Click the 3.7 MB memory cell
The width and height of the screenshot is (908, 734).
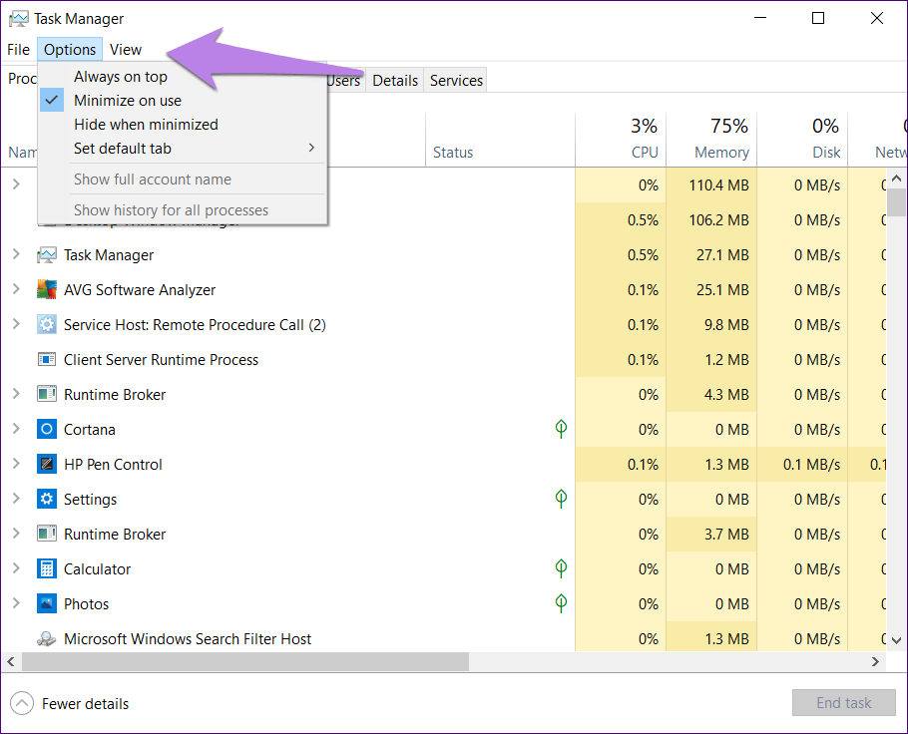(x=711, y=534)
